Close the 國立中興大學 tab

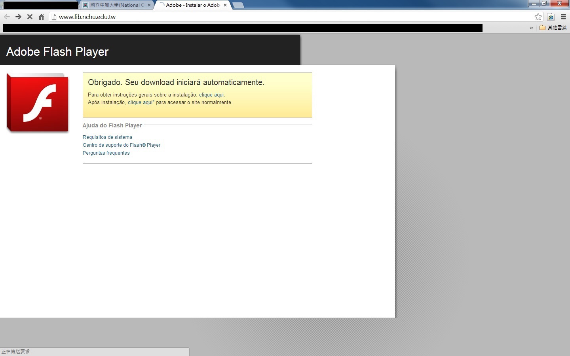[x=149, y=5]
